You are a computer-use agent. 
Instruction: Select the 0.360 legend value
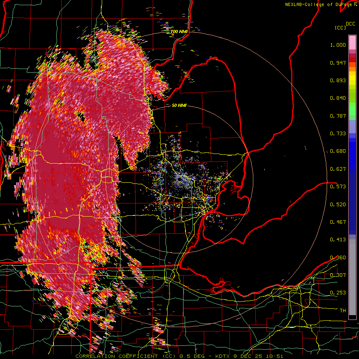coord(338,258)
